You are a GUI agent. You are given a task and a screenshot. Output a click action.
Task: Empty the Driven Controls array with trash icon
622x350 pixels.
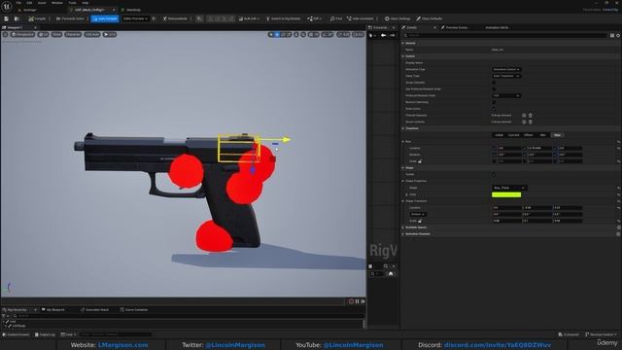tap(531, 122)
